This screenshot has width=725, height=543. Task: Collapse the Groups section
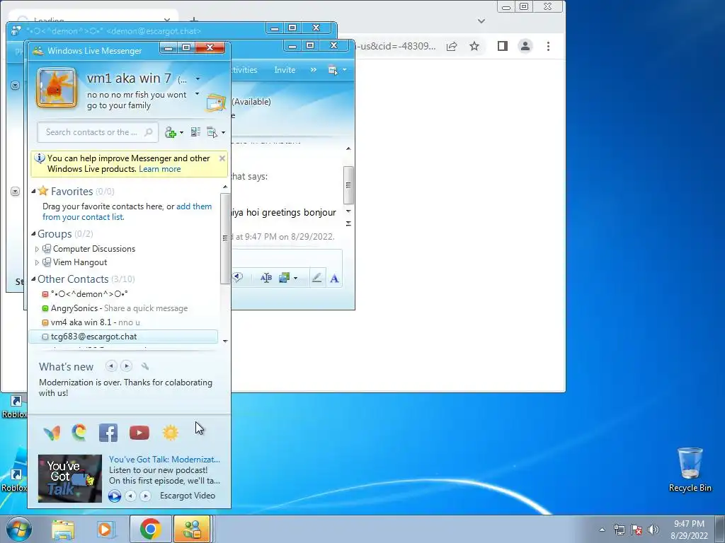pyautogui.click(x=33, y=233)
